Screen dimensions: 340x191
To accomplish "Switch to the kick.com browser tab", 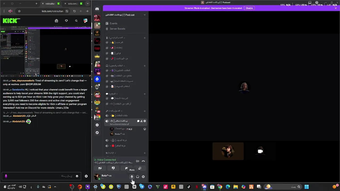I will pyautogui.click(x=74, y=4).
